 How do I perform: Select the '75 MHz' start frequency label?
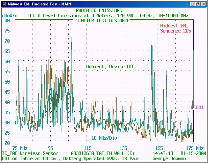coord(20,148)
